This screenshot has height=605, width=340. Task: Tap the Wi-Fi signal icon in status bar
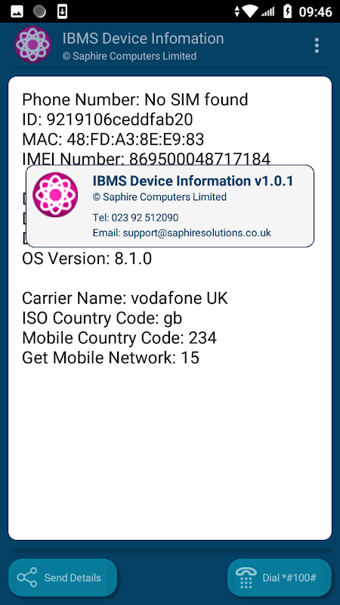(250, 11)
